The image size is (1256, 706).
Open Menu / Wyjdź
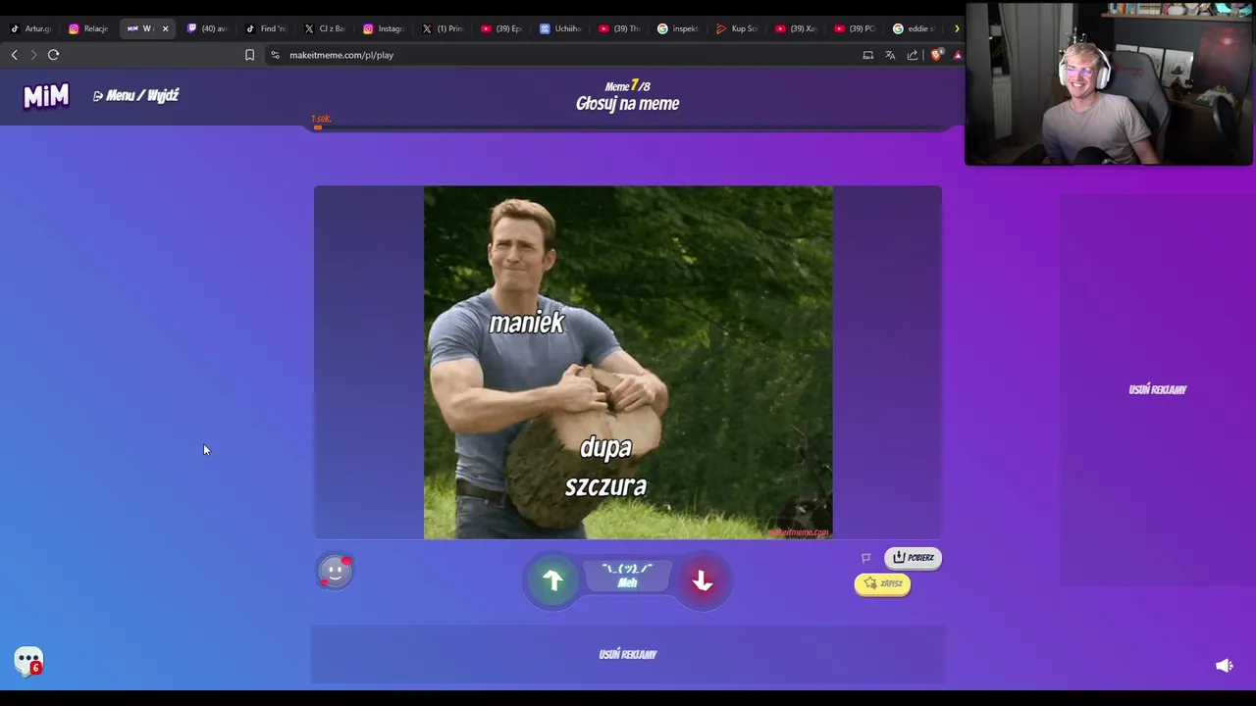point(135,95)
